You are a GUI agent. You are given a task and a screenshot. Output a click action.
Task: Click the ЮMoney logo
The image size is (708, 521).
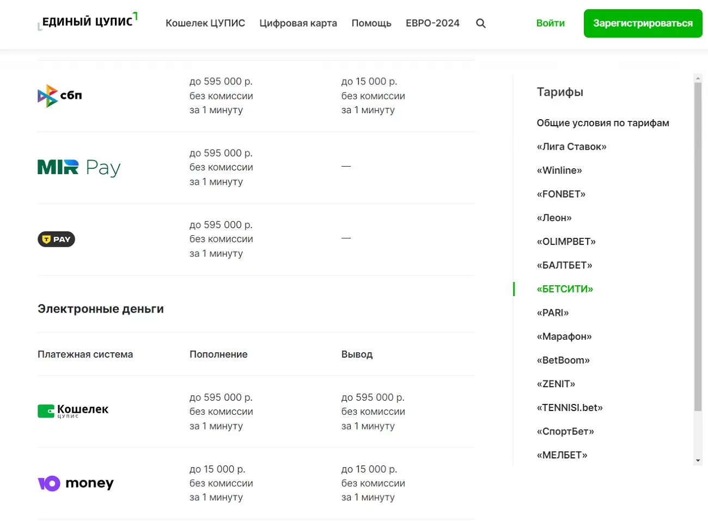[76, 483]
